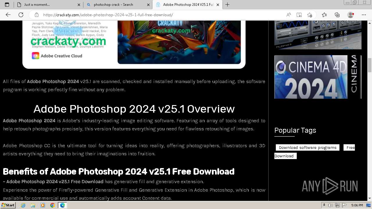Click the page scrollbar down arrow

point(370,198)
